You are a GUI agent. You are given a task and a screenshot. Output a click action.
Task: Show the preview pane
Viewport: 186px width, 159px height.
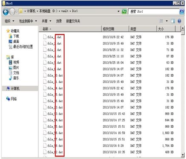(x=173, y=21)
